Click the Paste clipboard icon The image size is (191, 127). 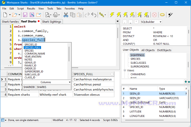point(79,15)
